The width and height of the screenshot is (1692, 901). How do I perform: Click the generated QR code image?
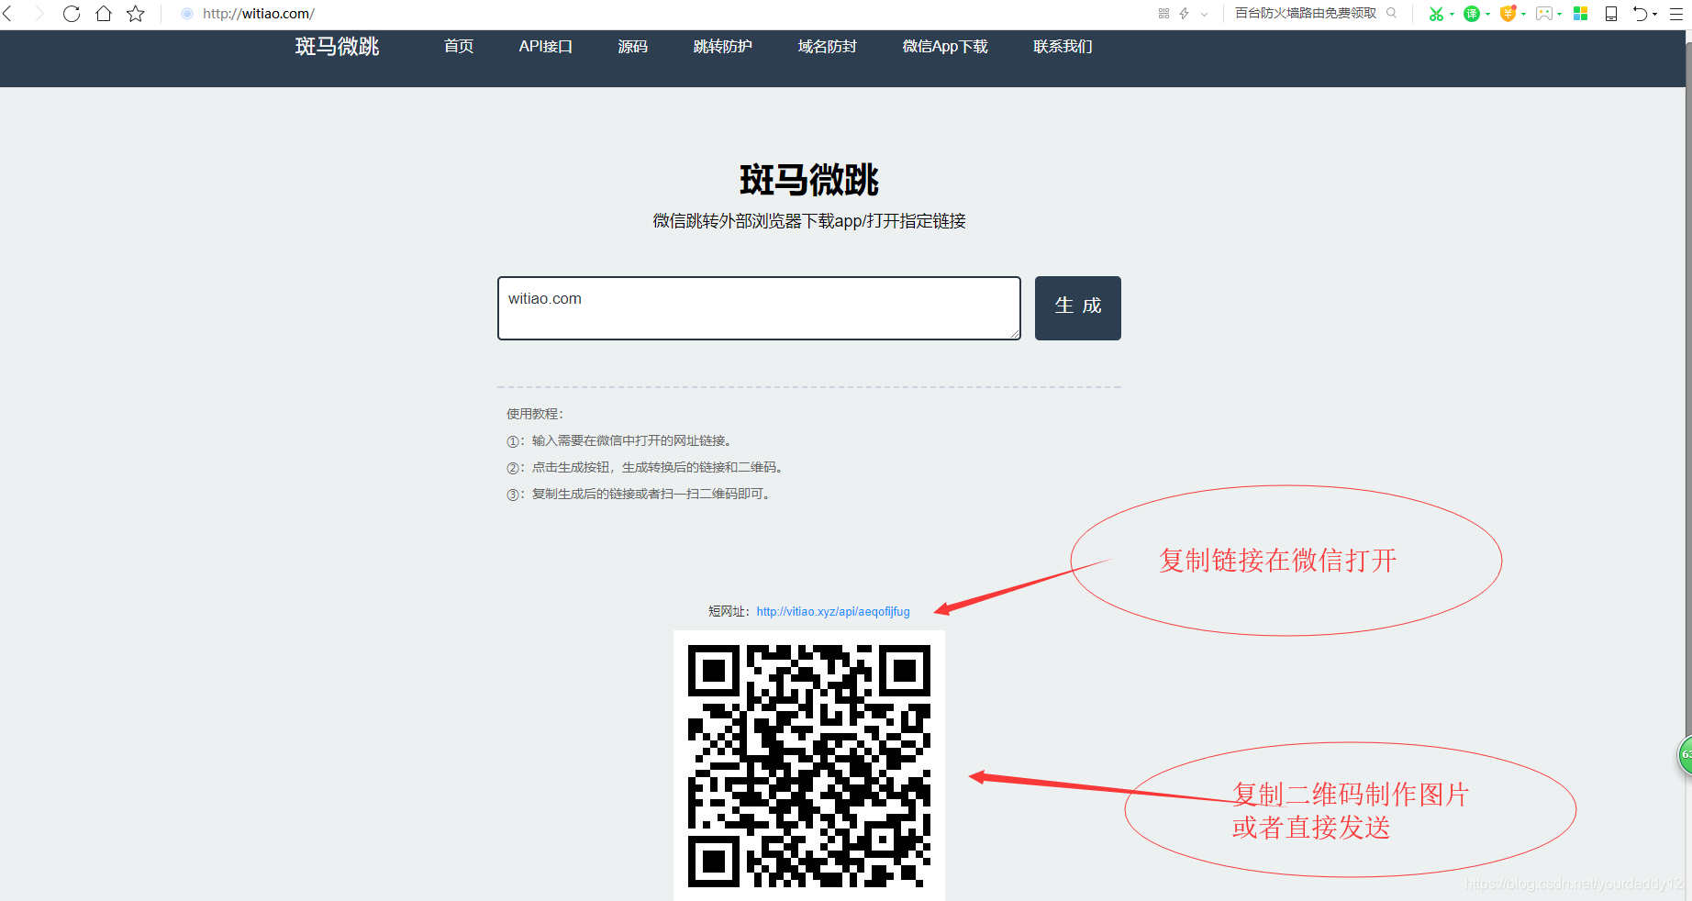tap(809, 765)
